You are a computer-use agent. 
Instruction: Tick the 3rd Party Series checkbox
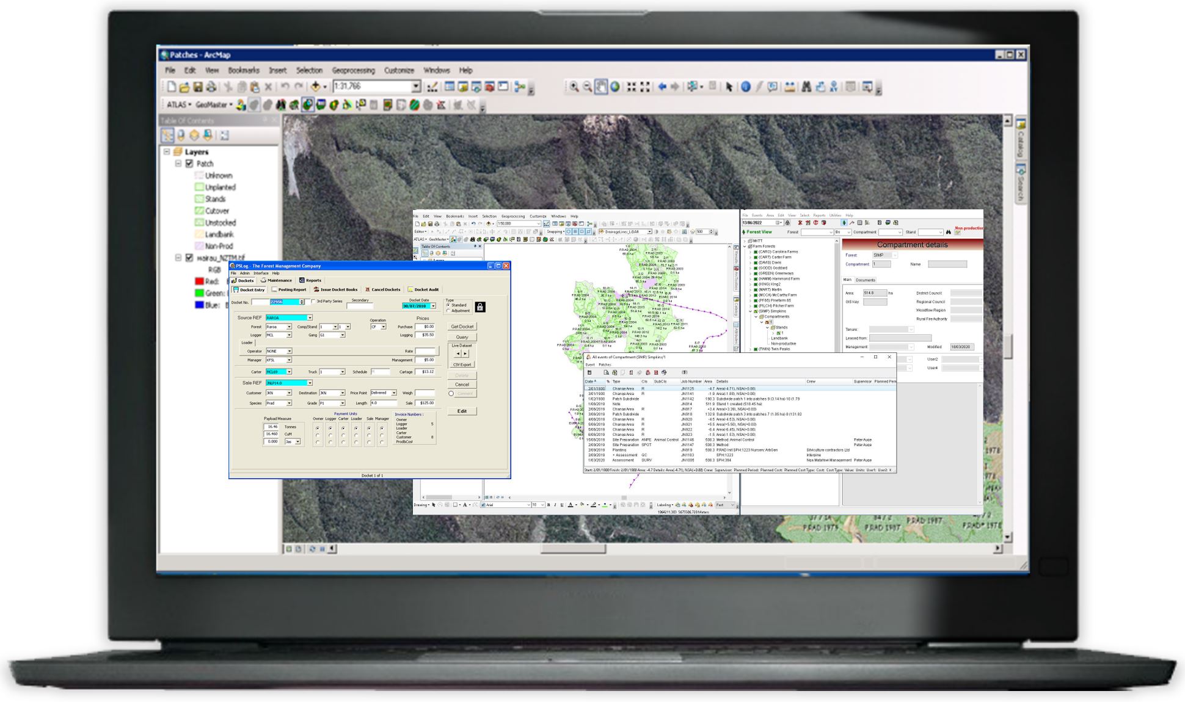click(x=313, y=302)
